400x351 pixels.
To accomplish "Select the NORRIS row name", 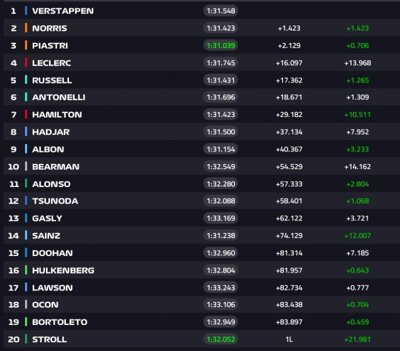I will pyautogui.click(x=49, y=28).
